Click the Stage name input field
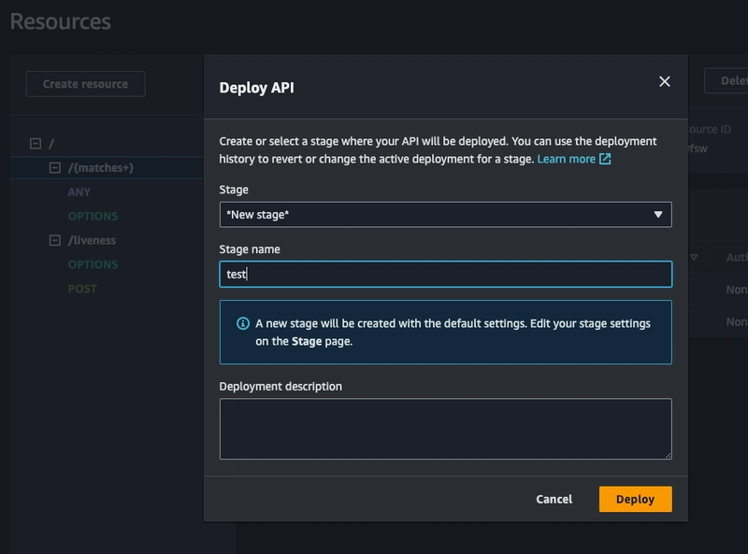Viewport: 748px width, 554px height. (x=446, y=274)
